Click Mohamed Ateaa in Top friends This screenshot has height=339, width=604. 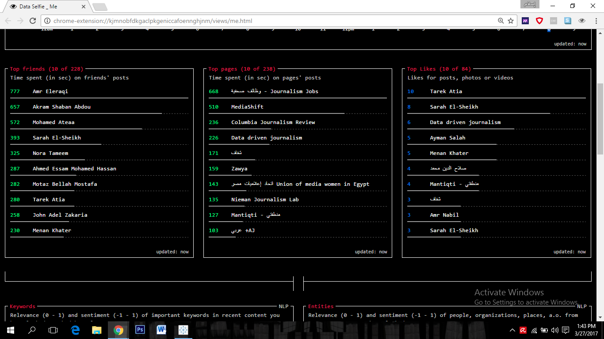(x=54, y=122)
